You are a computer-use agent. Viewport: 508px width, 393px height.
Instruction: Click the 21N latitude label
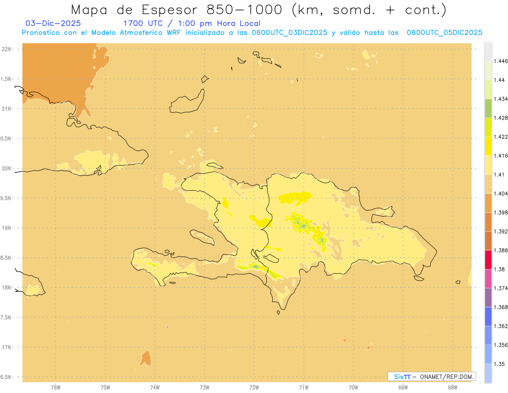[7, 109]
